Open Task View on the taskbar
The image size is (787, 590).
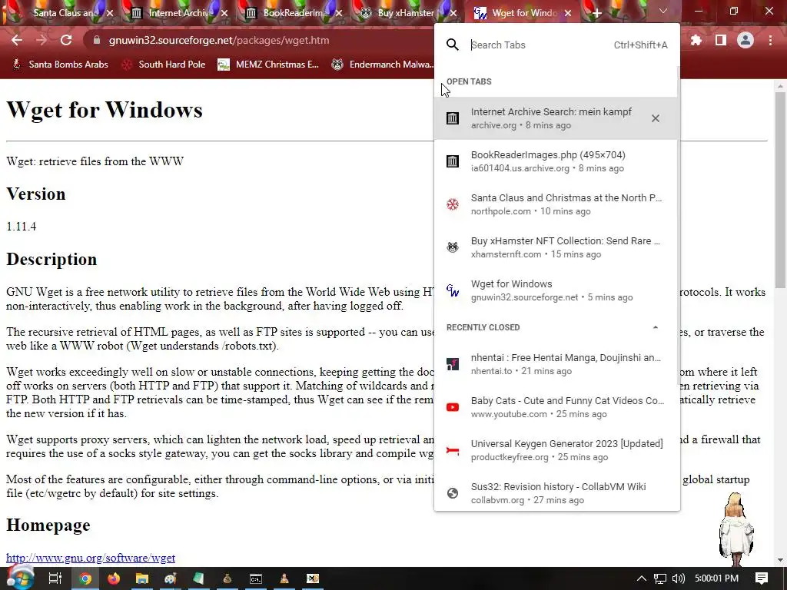click(x=55, y=578)
